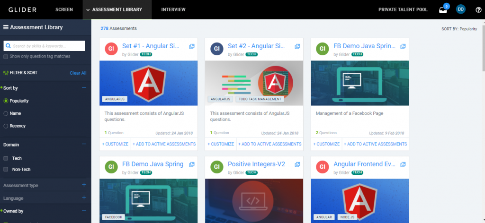Collapse the Owned by section
This screenshot has width=485, height=223.
tap(84, 210)
